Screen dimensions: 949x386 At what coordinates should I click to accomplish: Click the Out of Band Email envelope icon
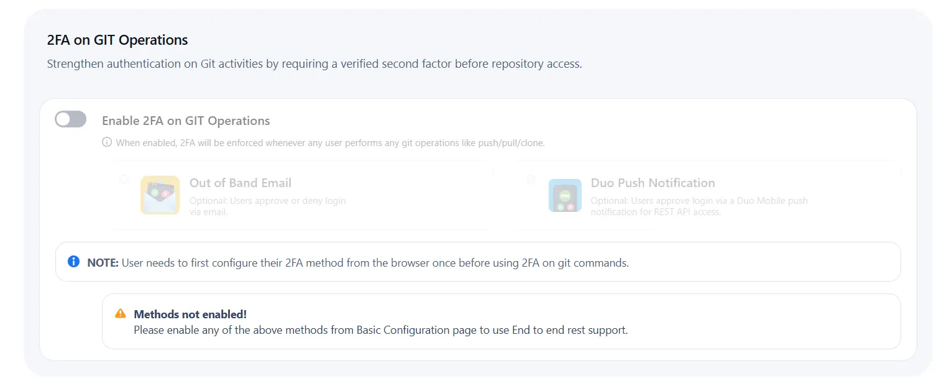coord(160,195)
